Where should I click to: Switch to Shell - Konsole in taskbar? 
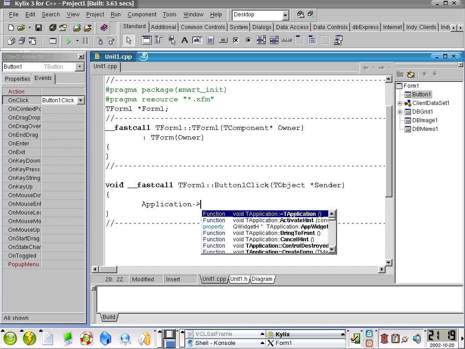click(215, 343)
